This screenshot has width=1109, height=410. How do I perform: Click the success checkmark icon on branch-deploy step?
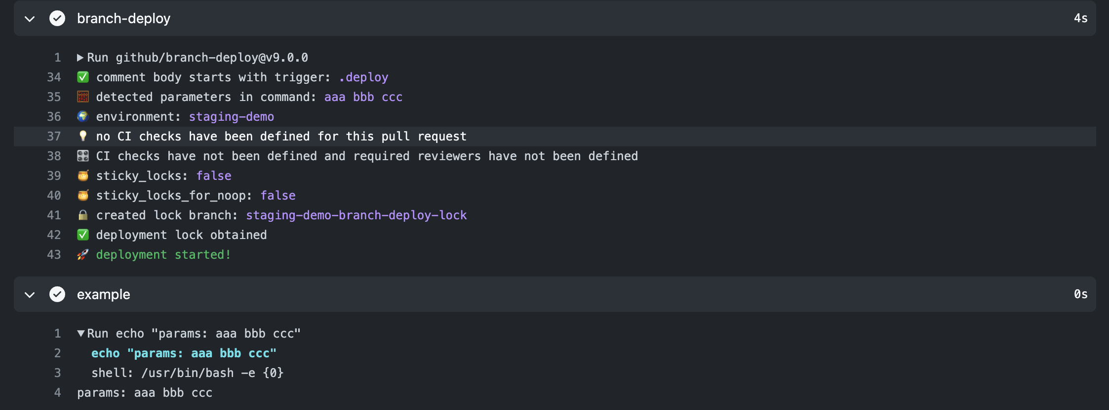57,19
